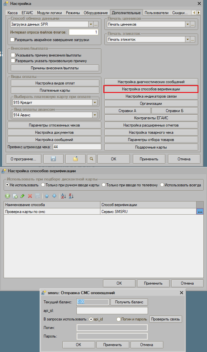Click the floppy disk save button
The image size is (207, 352).
pyautogui.click(x=52, y=159)
